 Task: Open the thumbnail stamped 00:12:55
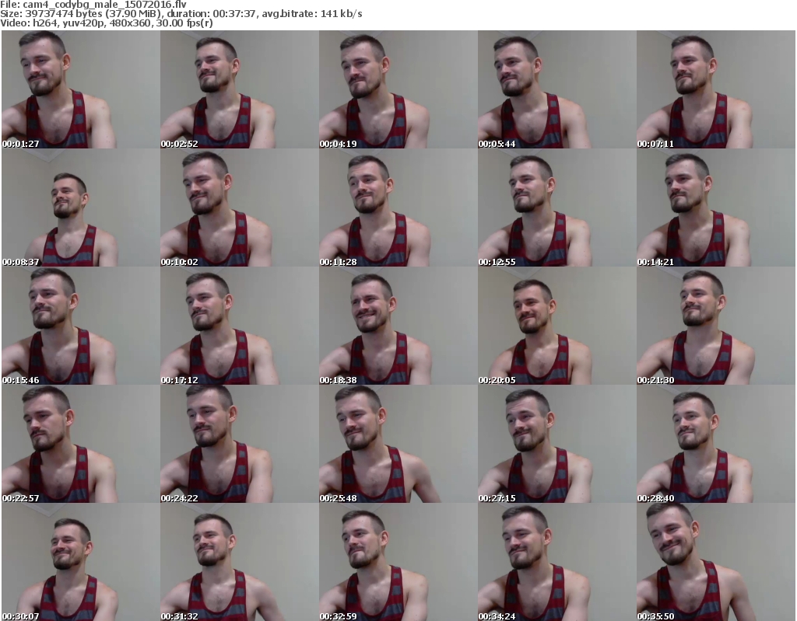pyautogui.click(x=557, y=208)
